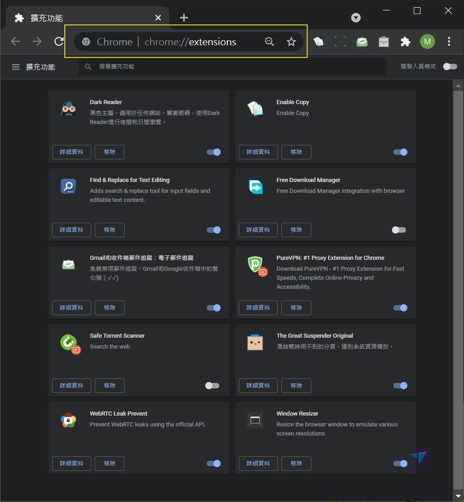Open 詳細資料 for Find & Replace
The image size is (464, 502).
coord(72,230)
